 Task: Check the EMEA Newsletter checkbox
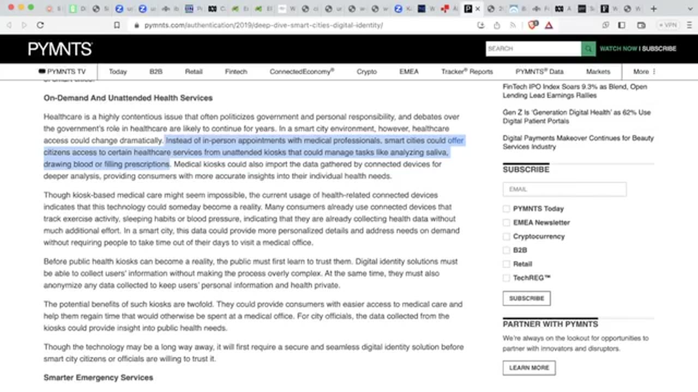[x=507, y=222]
